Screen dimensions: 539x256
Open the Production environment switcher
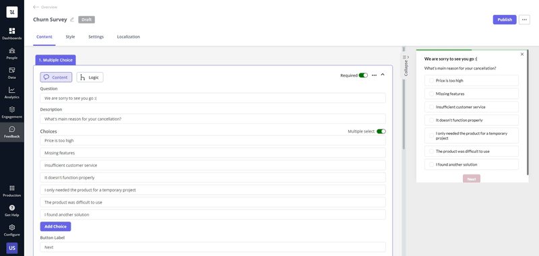coord(12,191)
